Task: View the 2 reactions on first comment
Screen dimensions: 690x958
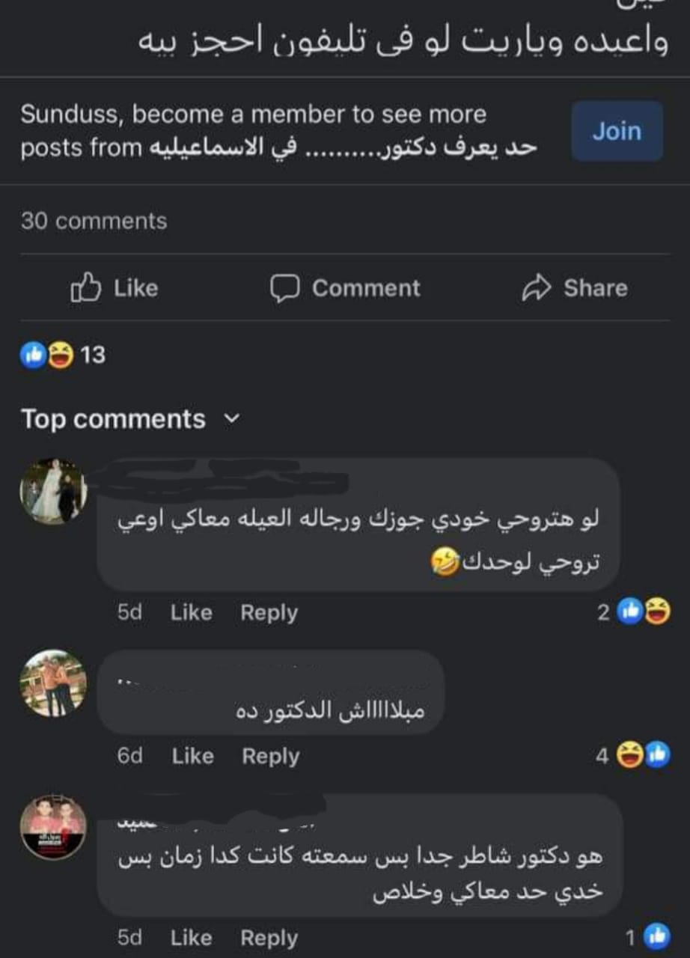Action: [x=633, y=613]
